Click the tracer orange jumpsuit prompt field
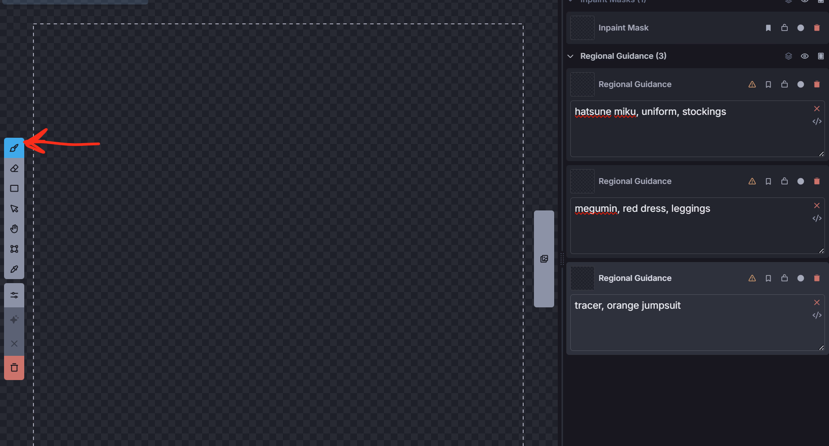The width and height of the screenshot is (829, 446). tap(697, 323)
